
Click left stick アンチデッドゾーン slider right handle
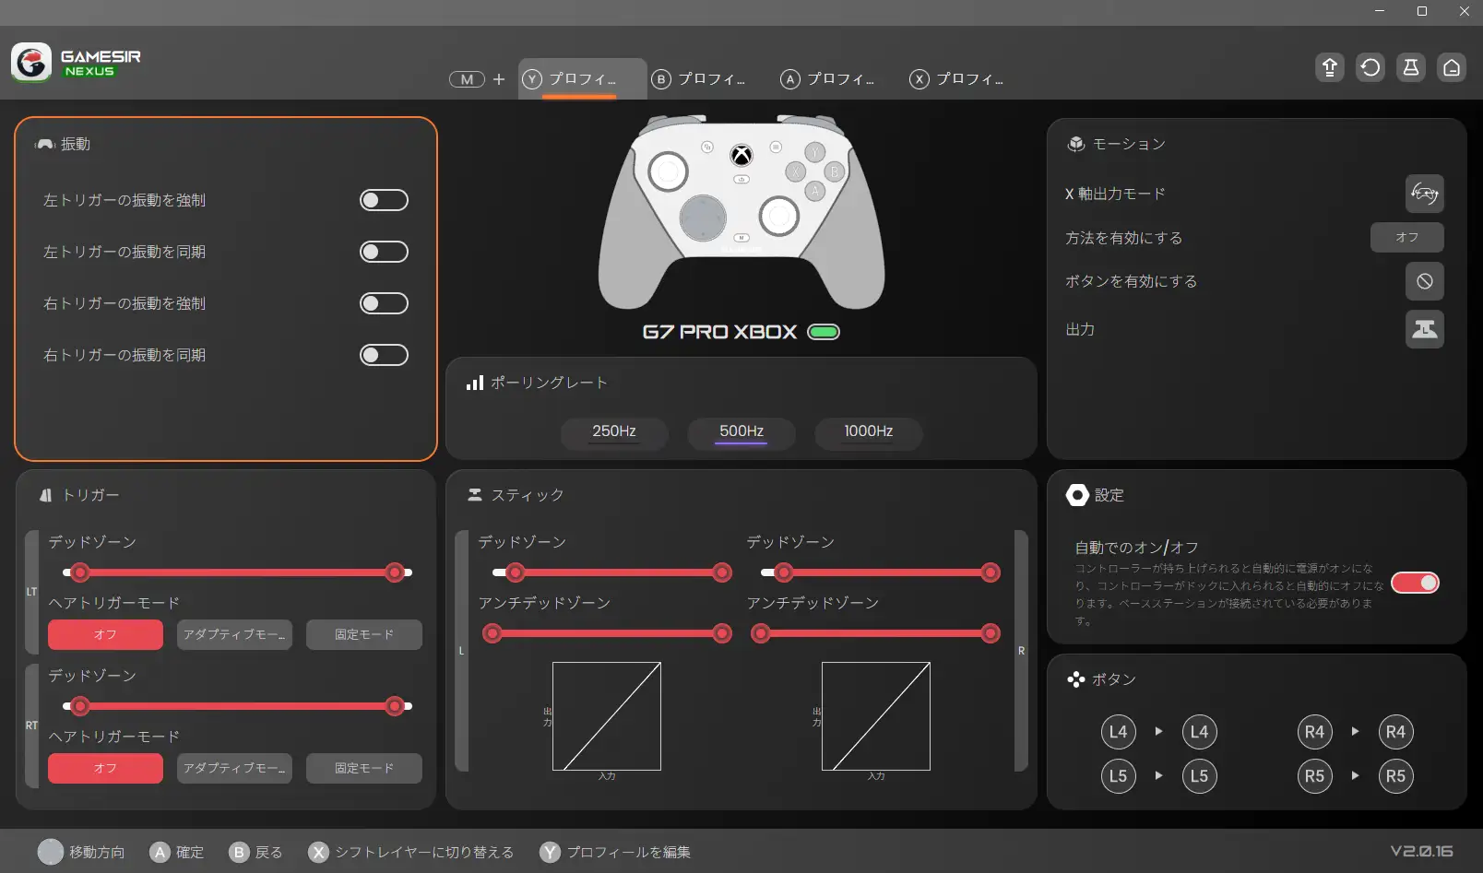tap(722, 633)
